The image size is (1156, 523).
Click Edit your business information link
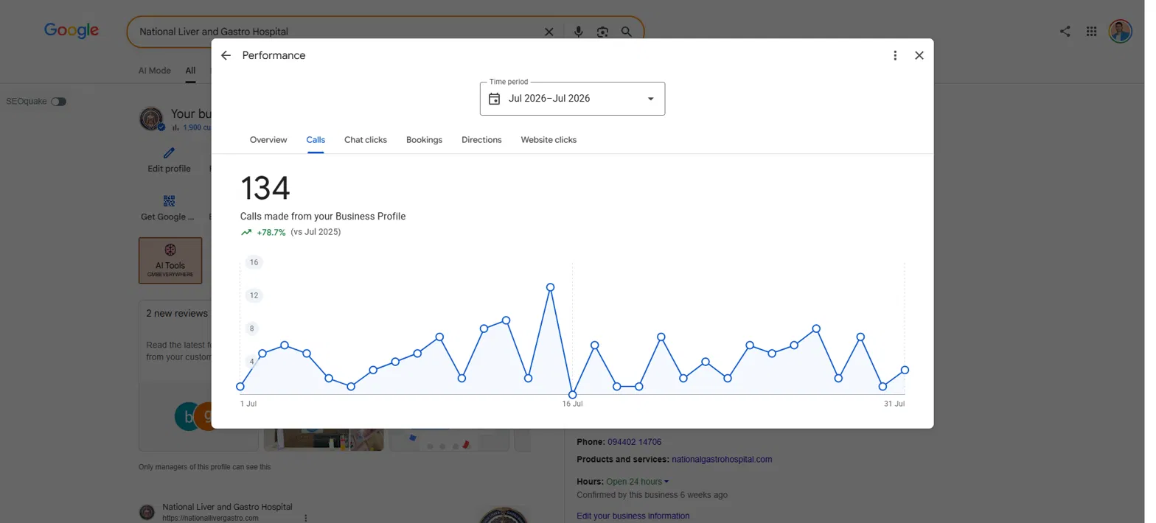point(633,516)
